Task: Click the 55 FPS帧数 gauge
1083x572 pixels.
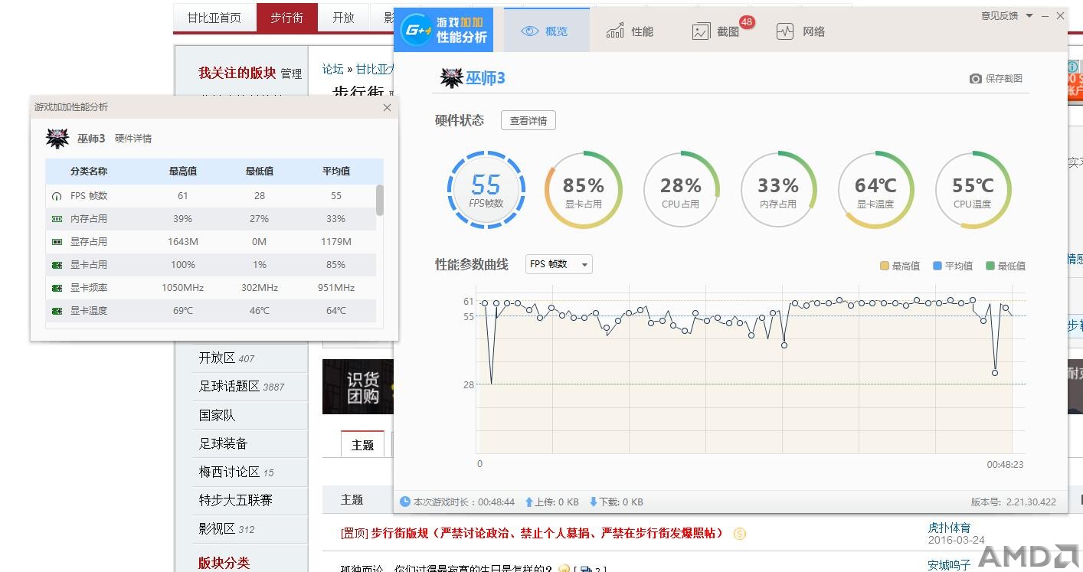Action: click(x=486, y=190)
